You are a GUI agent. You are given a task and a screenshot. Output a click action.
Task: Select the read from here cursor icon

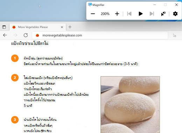tap(163, 14)
